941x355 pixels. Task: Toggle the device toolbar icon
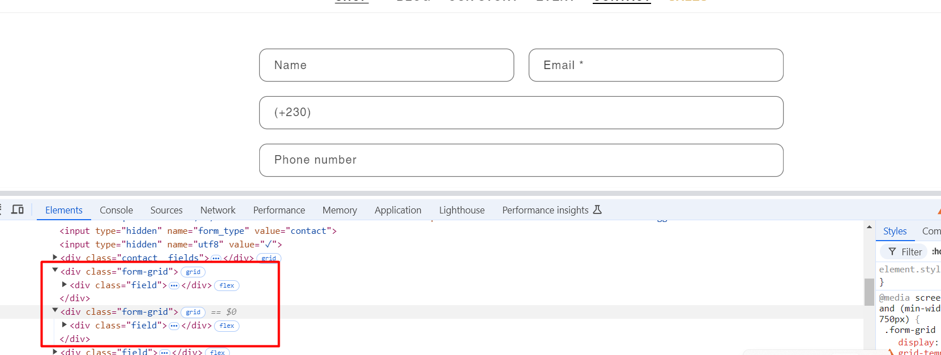click(18, 209)
